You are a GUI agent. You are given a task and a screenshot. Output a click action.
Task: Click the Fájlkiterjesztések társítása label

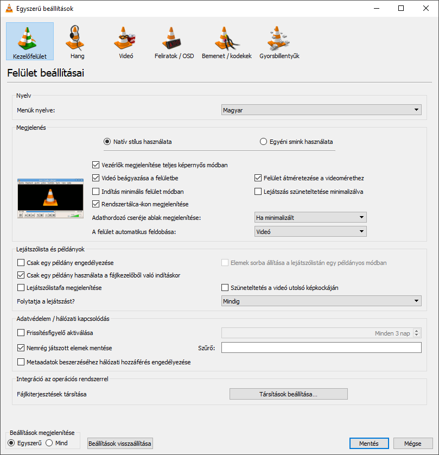point(52,394)
